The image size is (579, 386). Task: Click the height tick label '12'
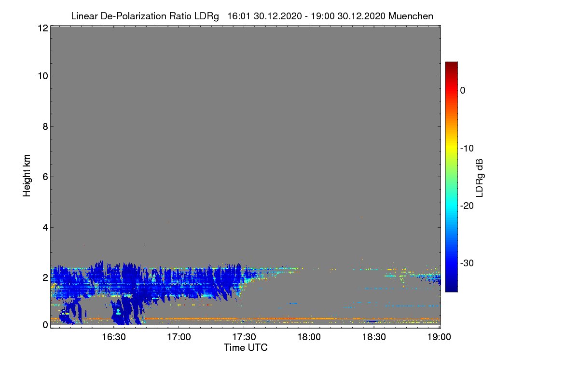coord(42,28)
